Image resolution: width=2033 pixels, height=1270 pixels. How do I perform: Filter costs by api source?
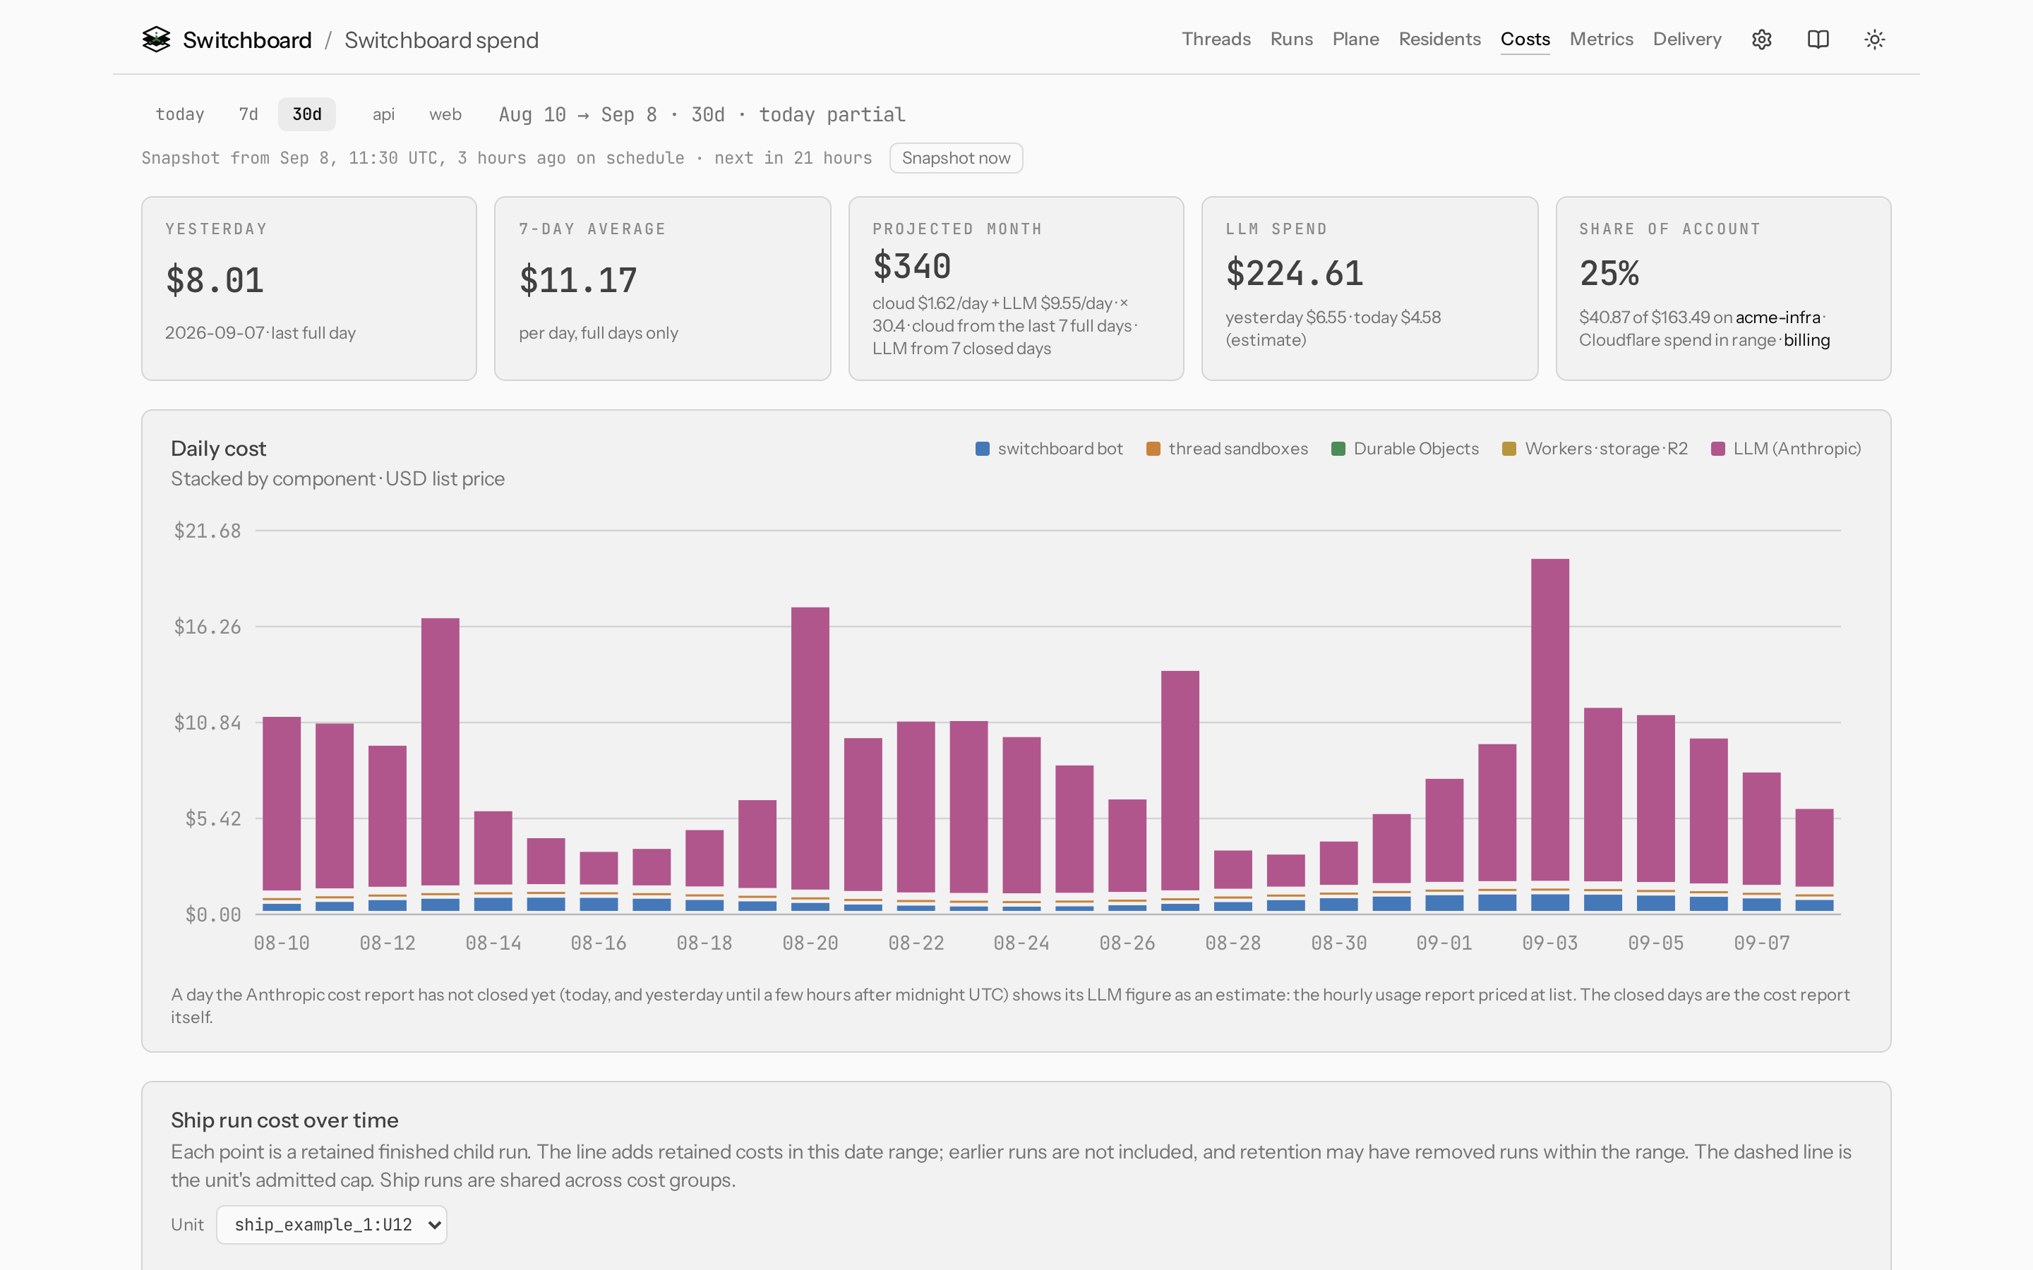(384, 114)
